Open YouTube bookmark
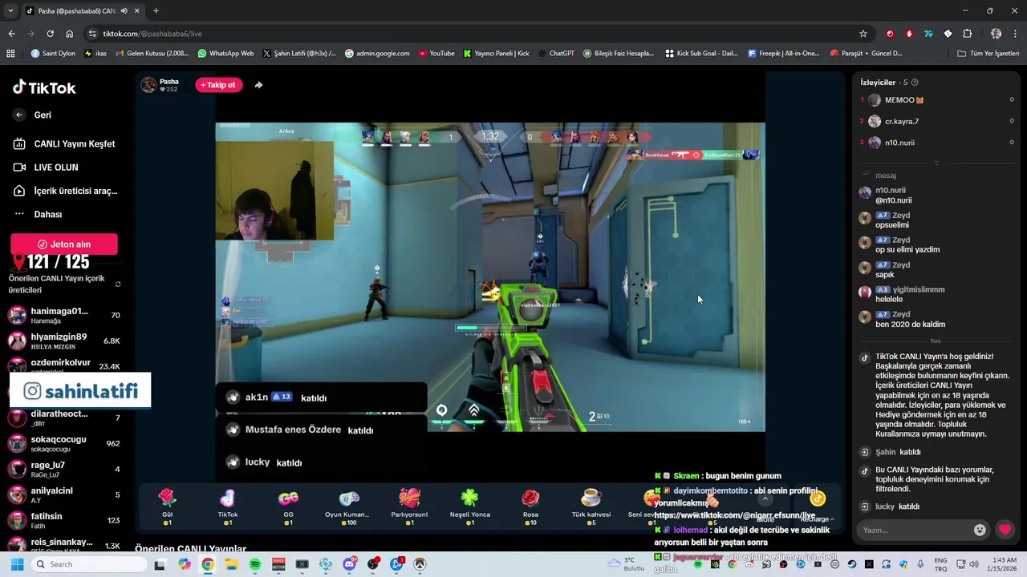 pyautogui.click(x=436, y=54)
